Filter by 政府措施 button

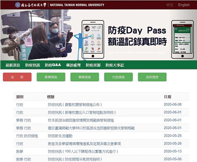tap(152, 77)
